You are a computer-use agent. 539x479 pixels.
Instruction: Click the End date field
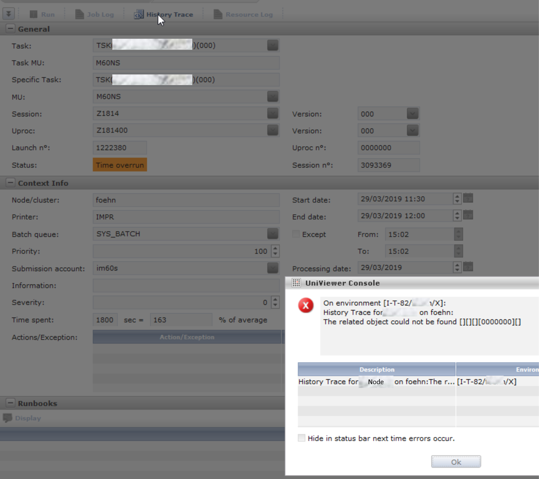pyautogui.click(x=405, y=216)
